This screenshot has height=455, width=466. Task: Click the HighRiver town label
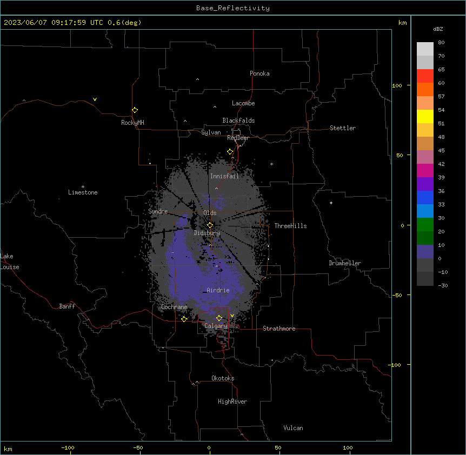point(232,402)
